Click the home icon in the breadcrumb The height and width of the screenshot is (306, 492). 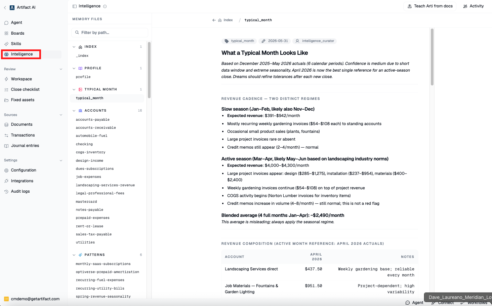[220, 20]
